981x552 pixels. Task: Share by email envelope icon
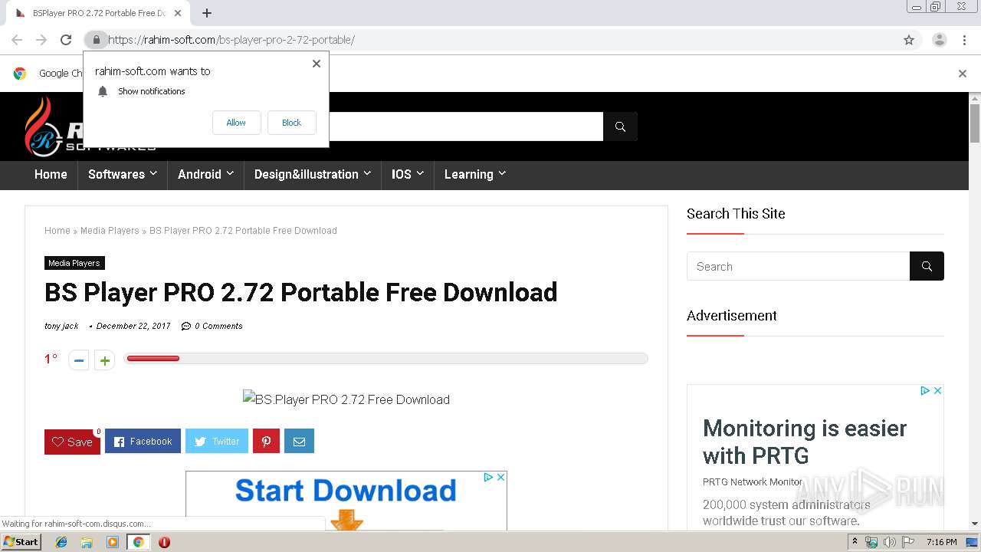(299, 441)
